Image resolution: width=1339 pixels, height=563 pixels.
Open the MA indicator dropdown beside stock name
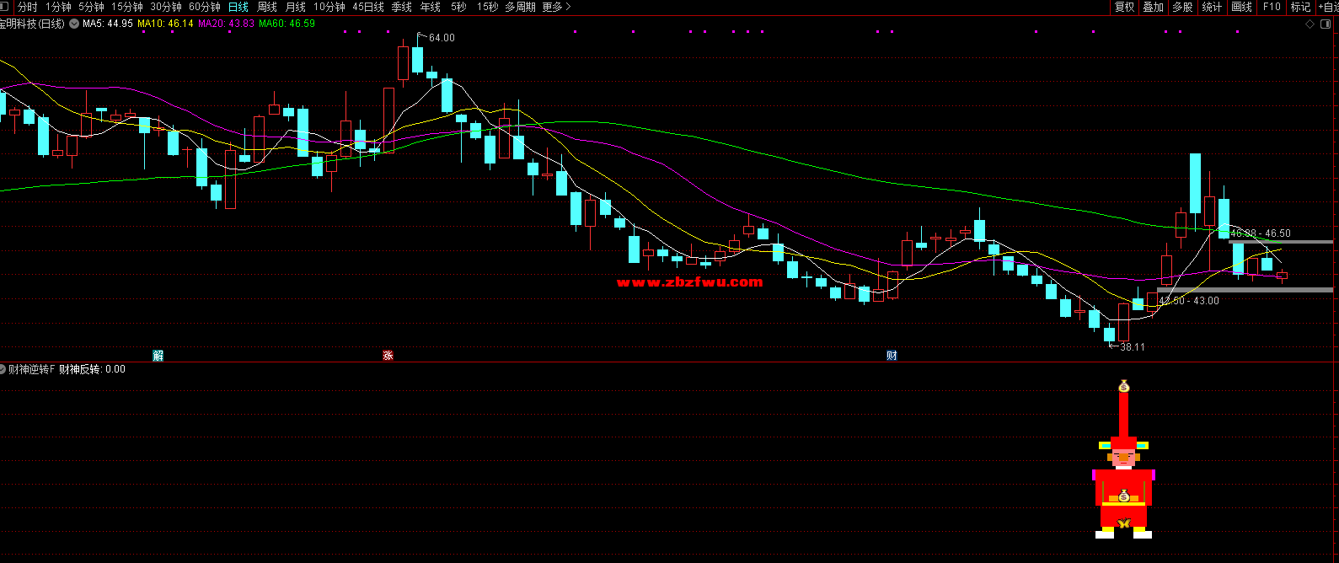74,24
